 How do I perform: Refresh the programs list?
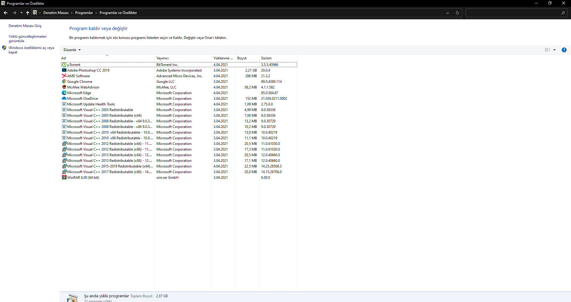point(457,13)
